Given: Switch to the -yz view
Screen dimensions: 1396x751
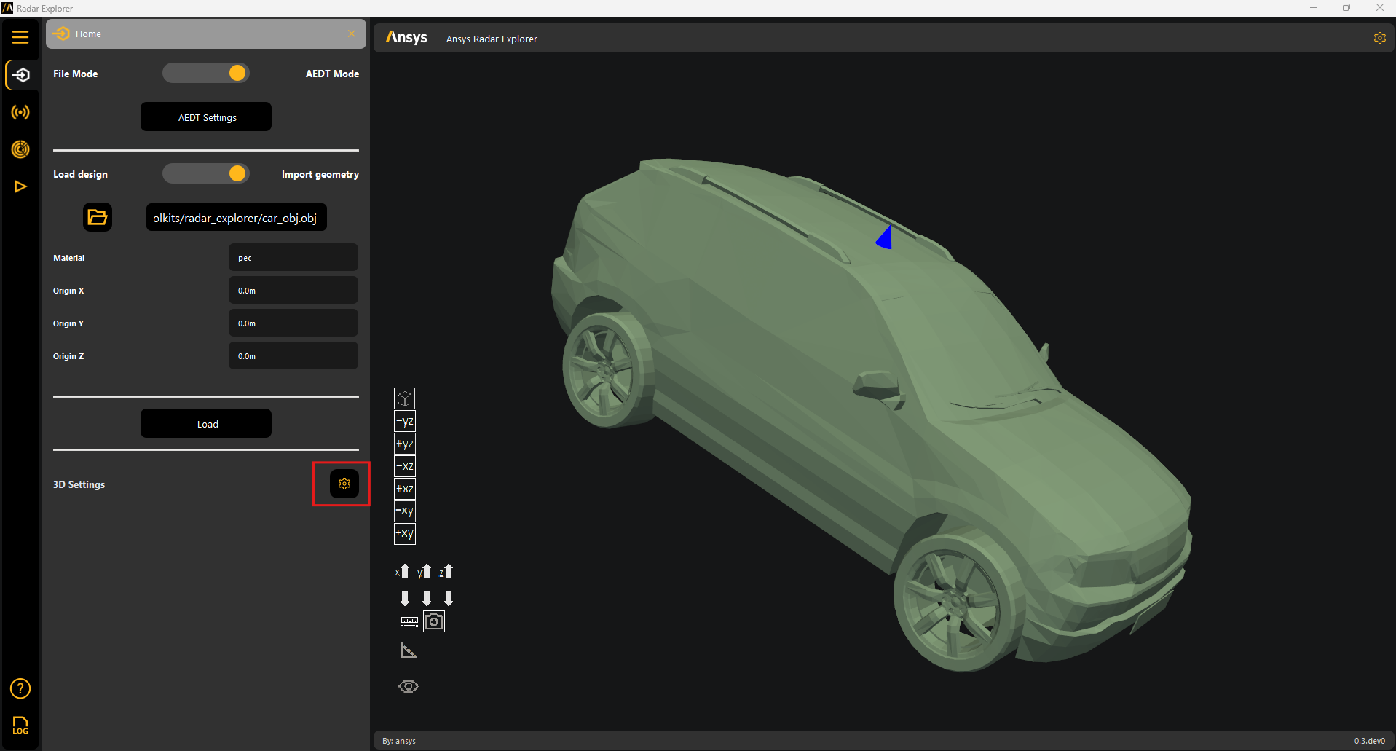Looking at the screenshot, I should tap(405, 421).
